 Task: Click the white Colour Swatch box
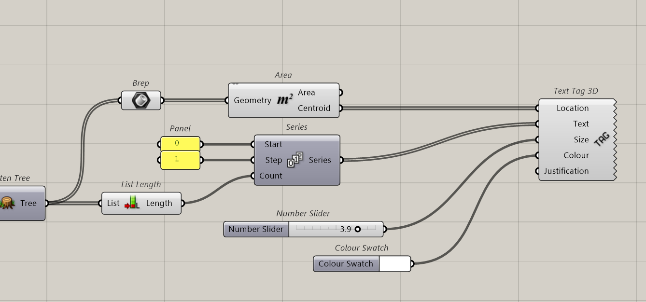tap(394, 264)
